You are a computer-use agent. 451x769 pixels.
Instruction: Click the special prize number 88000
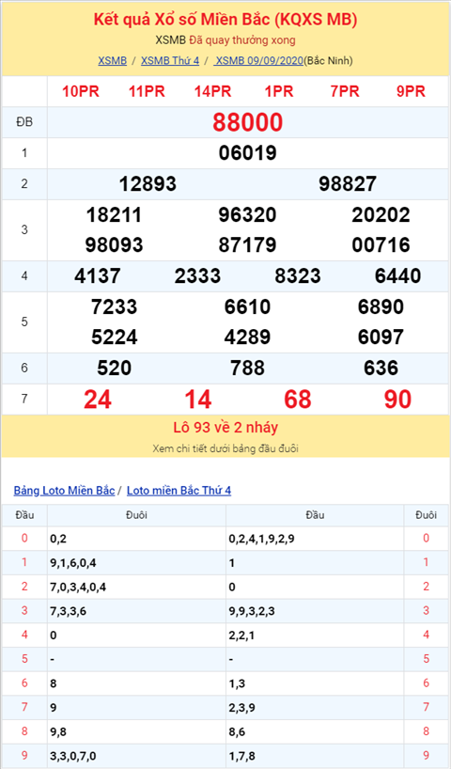pyautogui.click(x=247, y=122)
